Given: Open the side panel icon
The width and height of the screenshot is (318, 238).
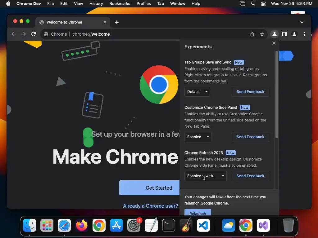Looking at the screenshot, I should (x=284, y=34).
